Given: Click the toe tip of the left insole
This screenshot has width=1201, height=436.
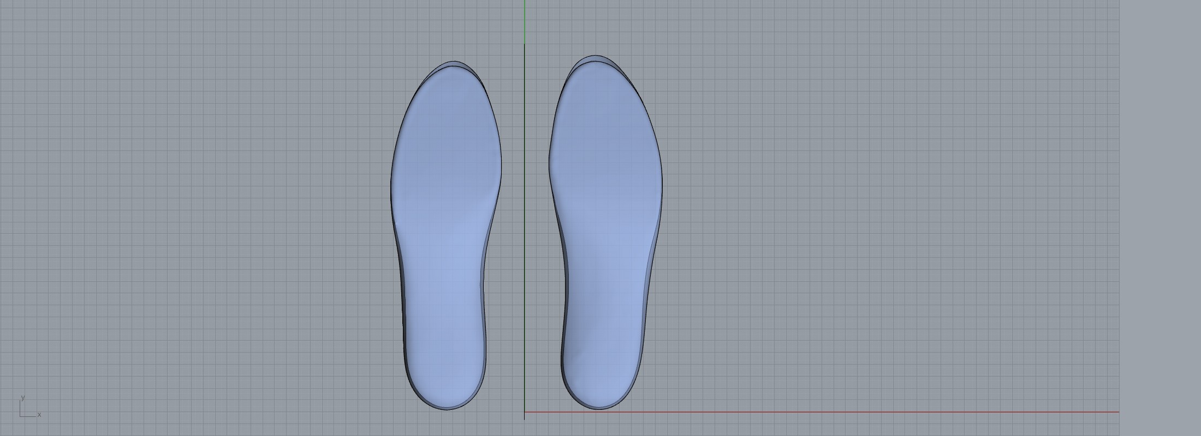Looking at the screenshot, I should tap(454, 63).
